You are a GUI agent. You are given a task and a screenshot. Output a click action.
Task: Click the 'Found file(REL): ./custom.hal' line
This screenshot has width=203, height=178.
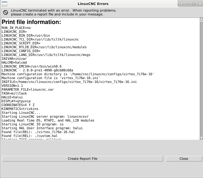tap(30, 136)
